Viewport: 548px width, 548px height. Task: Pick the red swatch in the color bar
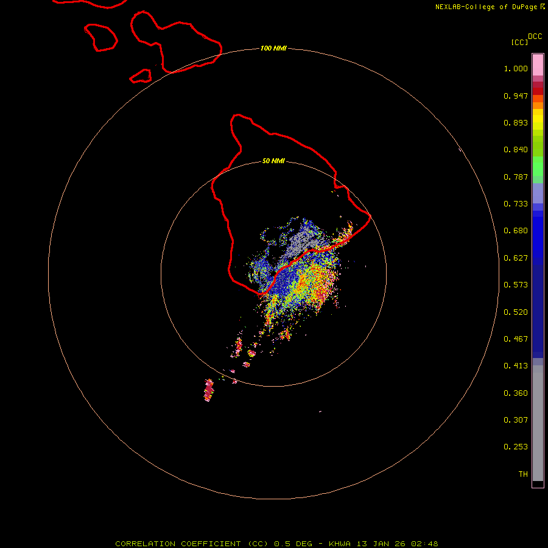(x=538, y=91)
